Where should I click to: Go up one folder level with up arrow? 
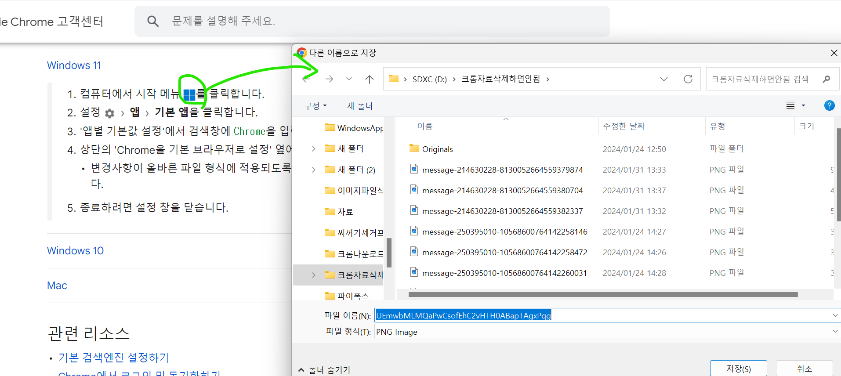370,79
